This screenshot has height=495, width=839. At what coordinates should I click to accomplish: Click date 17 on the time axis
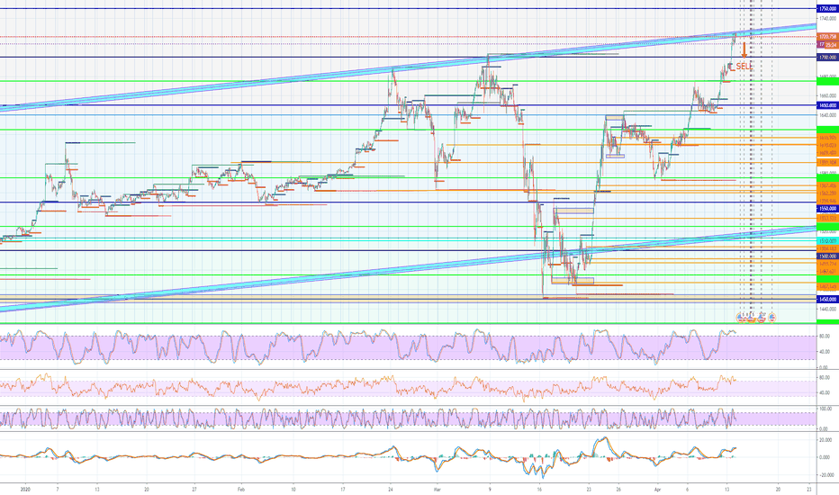click(x=342, y=489)
